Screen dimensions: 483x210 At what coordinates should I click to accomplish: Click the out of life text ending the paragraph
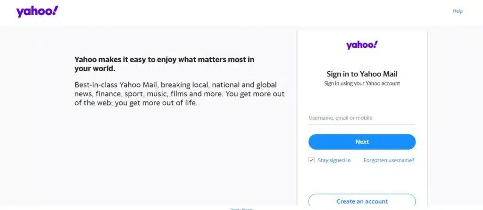pos(181,103)
